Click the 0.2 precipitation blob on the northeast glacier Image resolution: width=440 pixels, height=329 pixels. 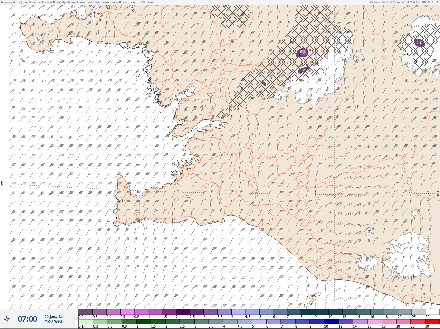pos(419,43)
